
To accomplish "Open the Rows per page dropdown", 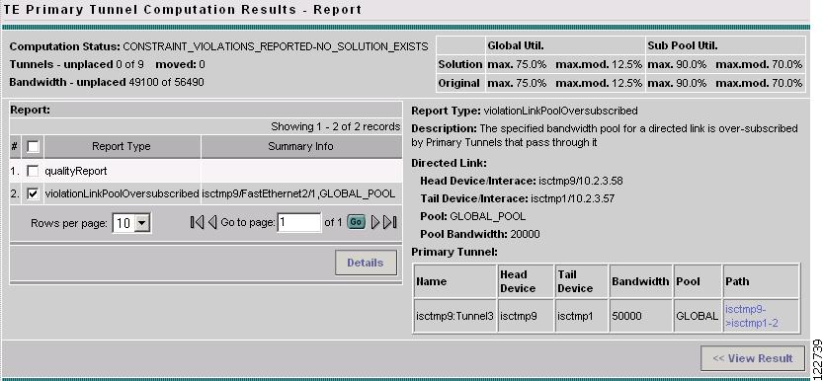I will click(132, 223).
